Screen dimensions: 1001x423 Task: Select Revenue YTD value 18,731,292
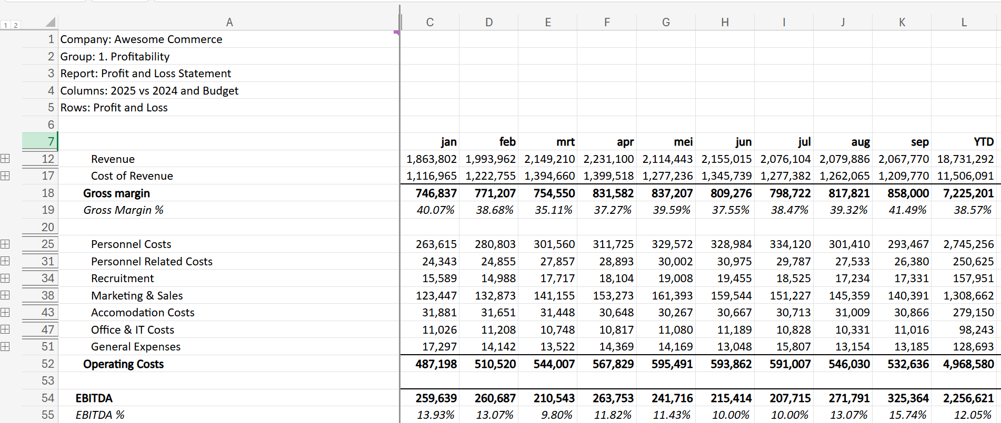(x=964, y=159)
